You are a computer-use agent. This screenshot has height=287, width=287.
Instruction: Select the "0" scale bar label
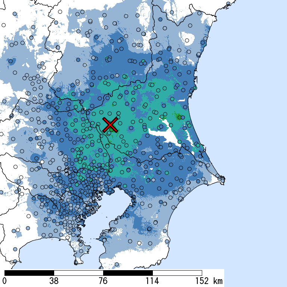4,281
